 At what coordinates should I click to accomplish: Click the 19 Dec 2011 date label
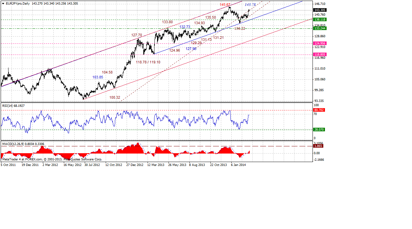point(30,165)
